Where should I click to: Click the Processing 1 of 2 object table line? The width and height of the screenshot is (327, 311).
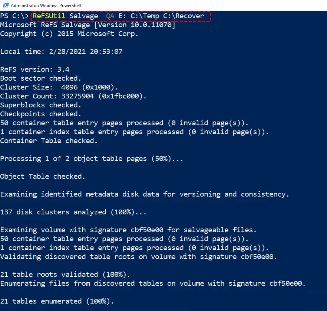(x=92, y=159)
